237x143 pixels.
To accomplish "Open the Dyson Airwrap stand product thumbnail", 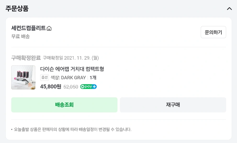I will pos(23,77).
